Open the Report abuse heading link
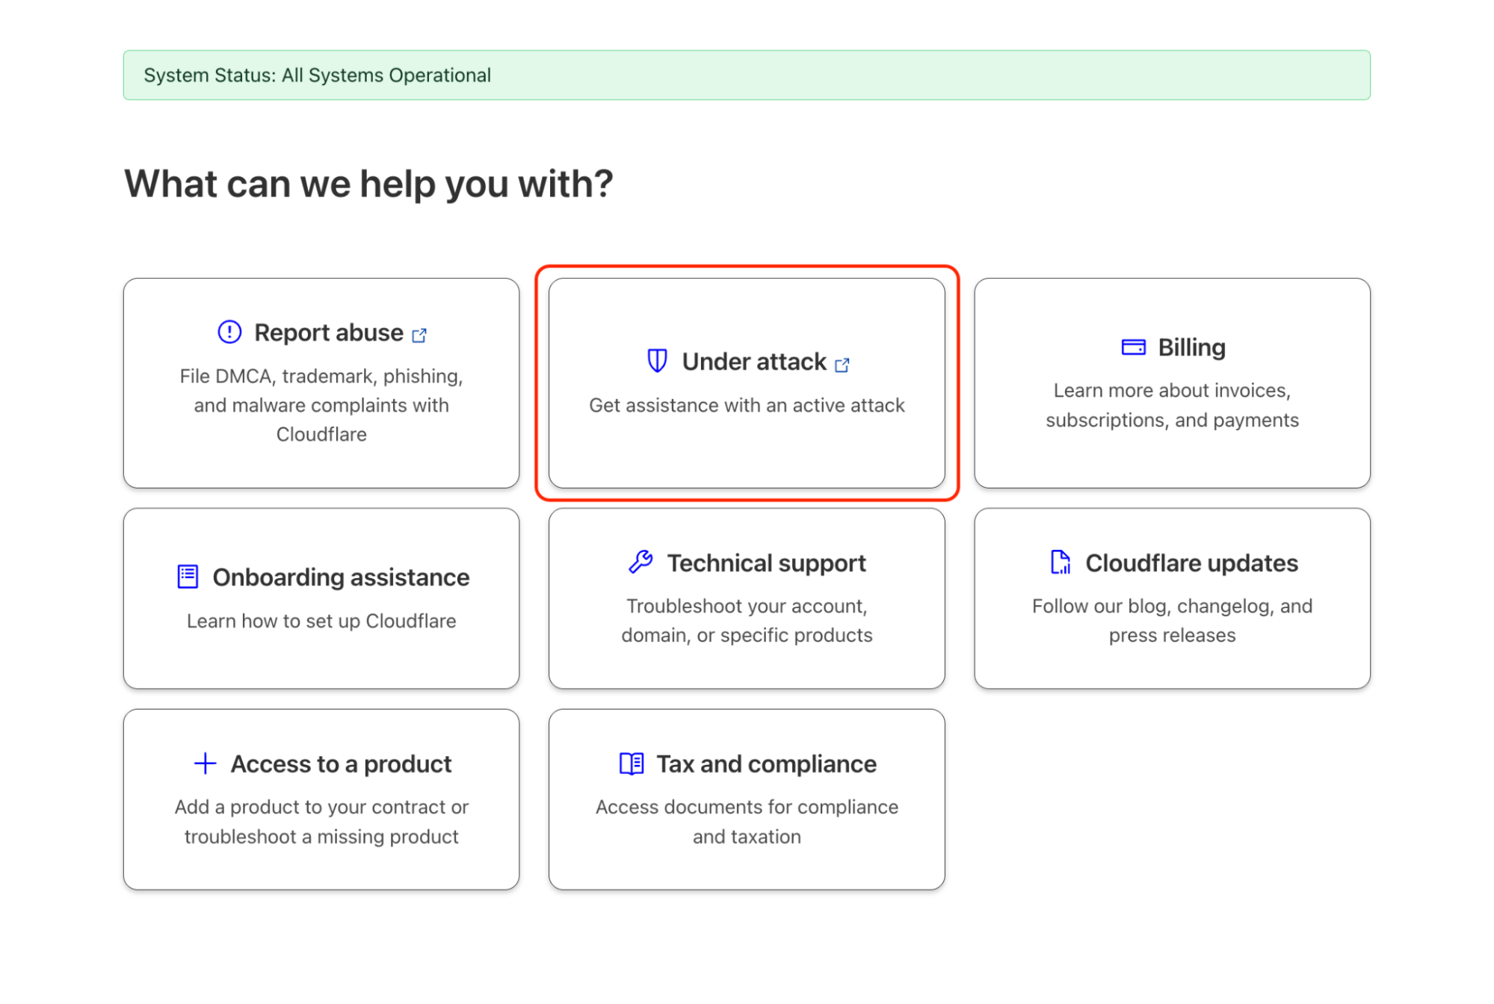 point(328,332)
